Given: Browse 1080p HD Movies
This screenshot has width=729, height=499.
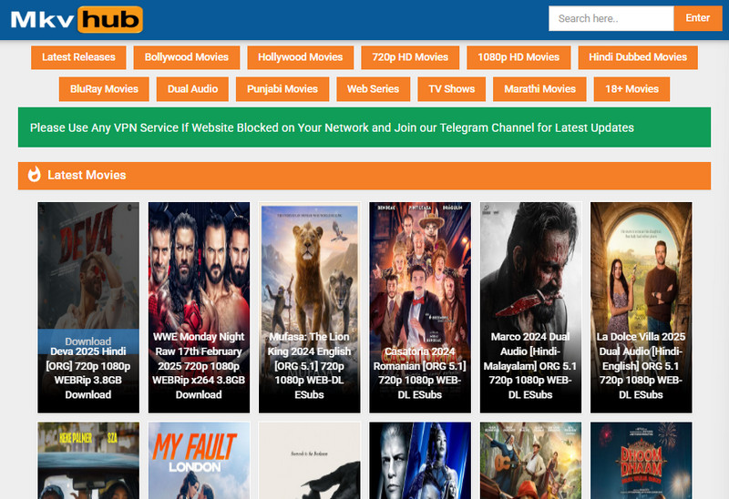Looking at the screenshot, I should click(x=519, y=57).
